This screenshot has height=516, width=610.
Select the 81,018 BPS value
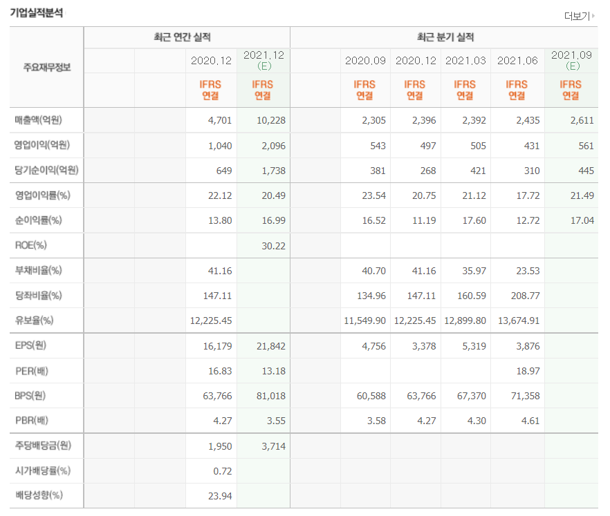(271, 396)
